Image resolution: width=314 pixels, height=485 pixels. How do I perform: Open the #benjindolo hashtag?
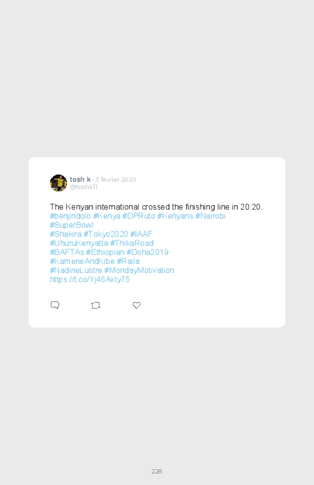coord(70,216)
